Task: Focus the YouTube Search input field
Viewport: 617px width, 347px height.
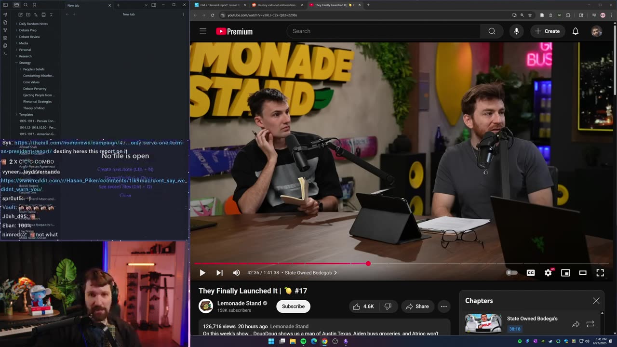Action: coord(384,31)
